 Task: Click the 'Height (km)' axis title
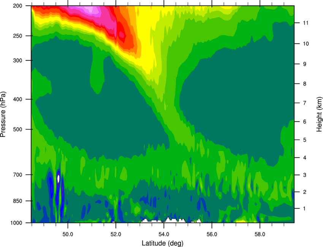[x=319, y=114]
